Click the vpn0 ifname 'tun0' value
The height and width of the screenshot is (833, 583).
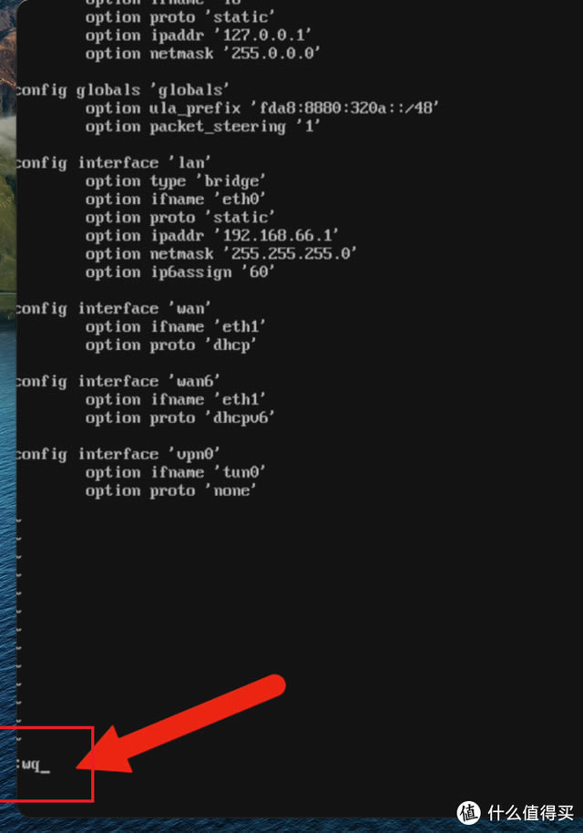[240, 472]
